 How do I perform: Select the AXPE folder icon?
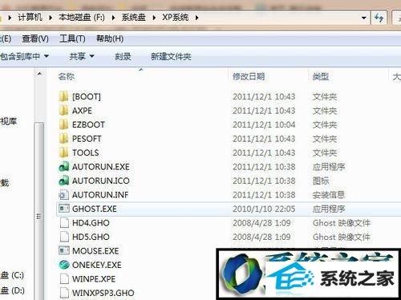tap(63, 111)
